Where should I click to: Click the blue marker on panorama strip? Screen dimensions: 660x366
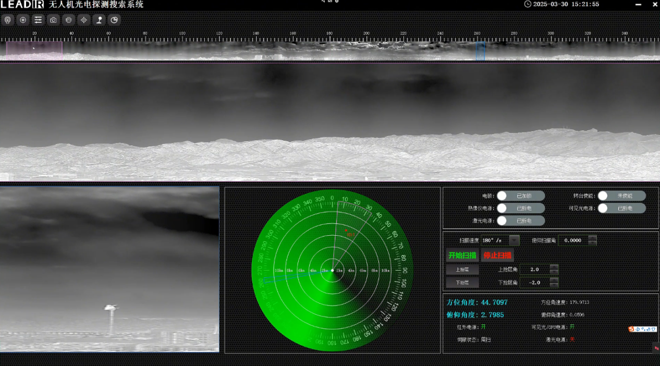coord(480,51)
